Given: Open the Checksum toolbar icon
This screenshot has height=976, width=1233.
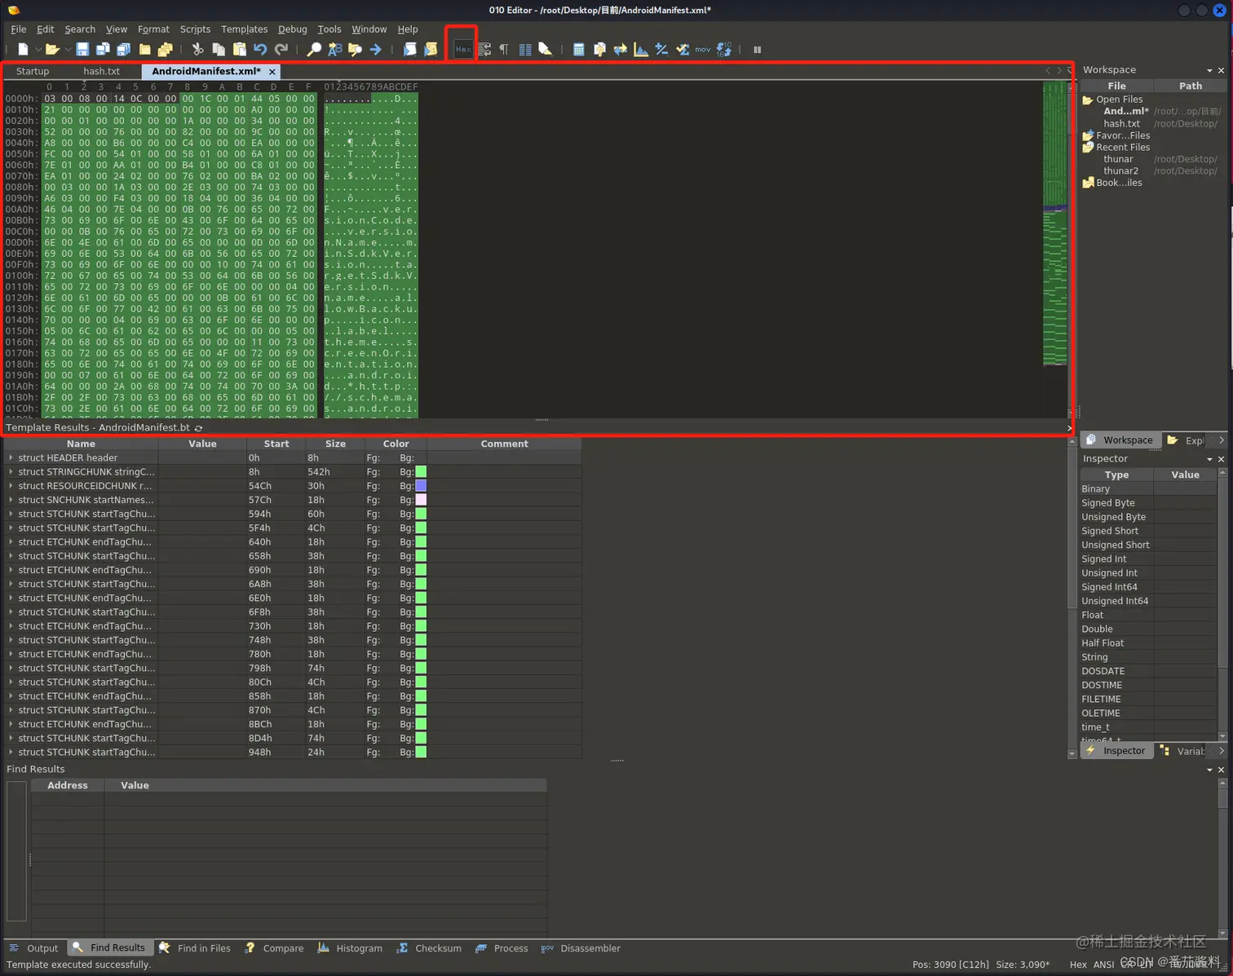Looking at the screenshot, I should [683, 50].
